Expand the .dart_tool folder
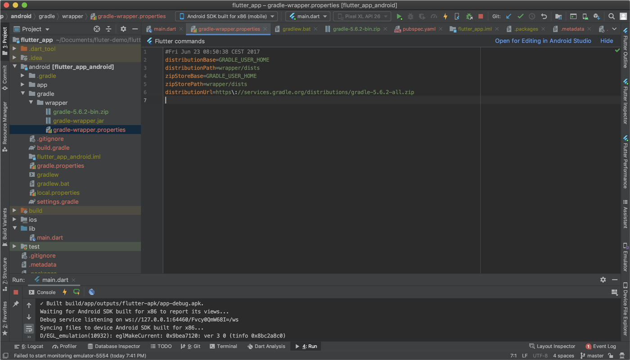 (x=15, y=49)
